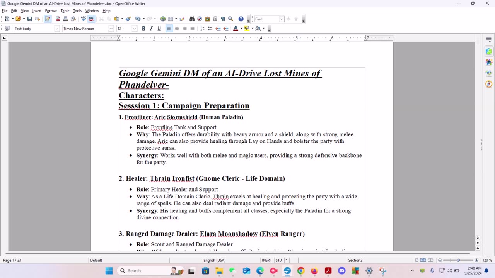Toggle Underline formatting
Image resolution: width=495 pixels, height=278 pixels.
pos(159,29)
